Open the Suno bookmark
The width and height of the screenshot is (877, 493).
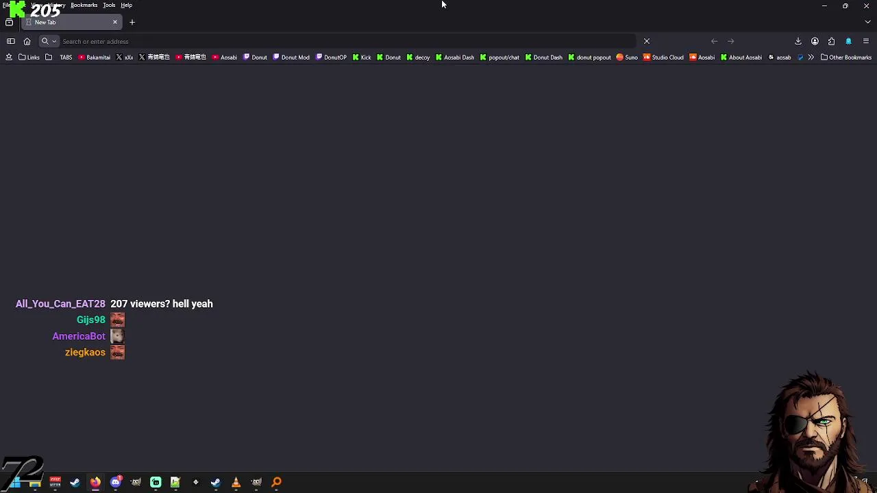(627, 58)
